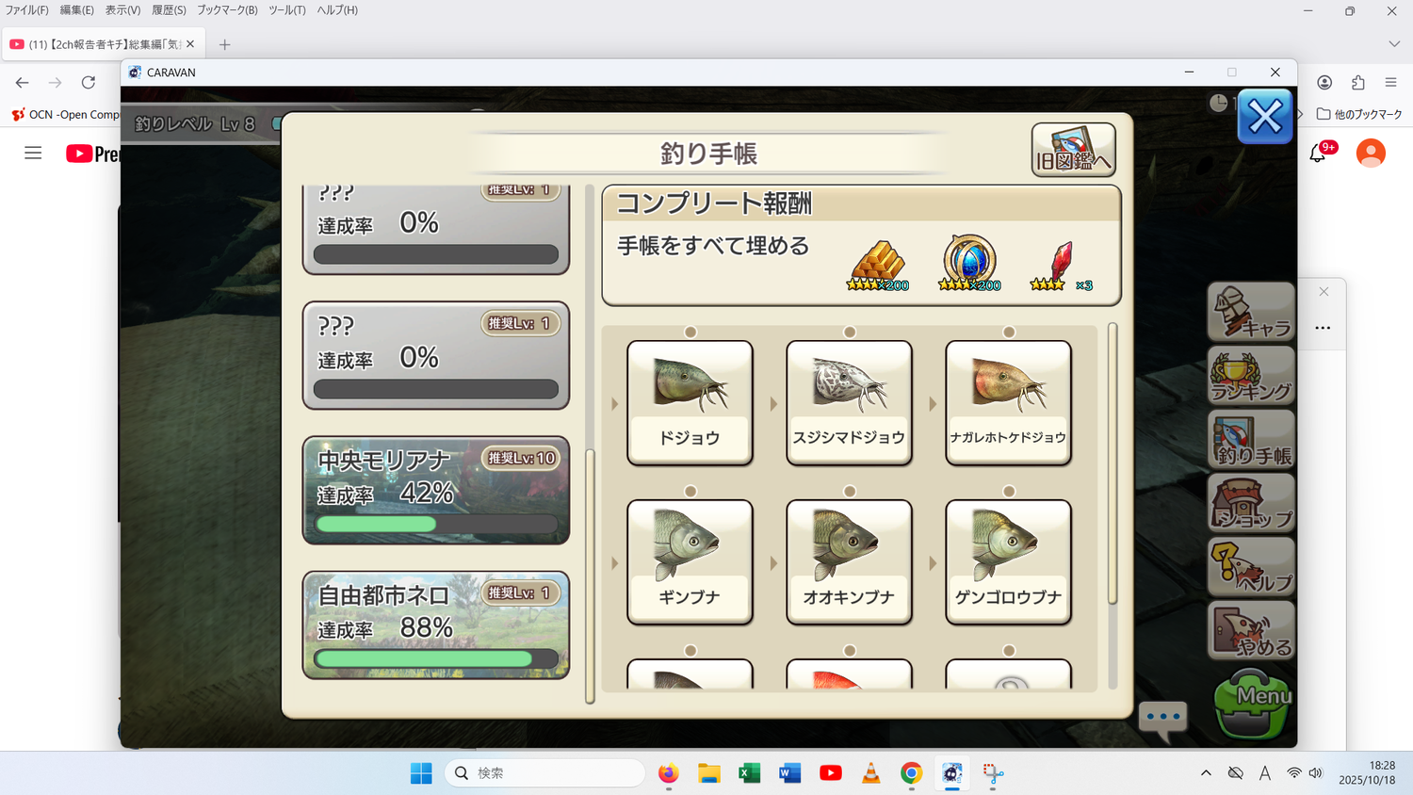Select the 自由都市ネロ area card

coord(435,625)
